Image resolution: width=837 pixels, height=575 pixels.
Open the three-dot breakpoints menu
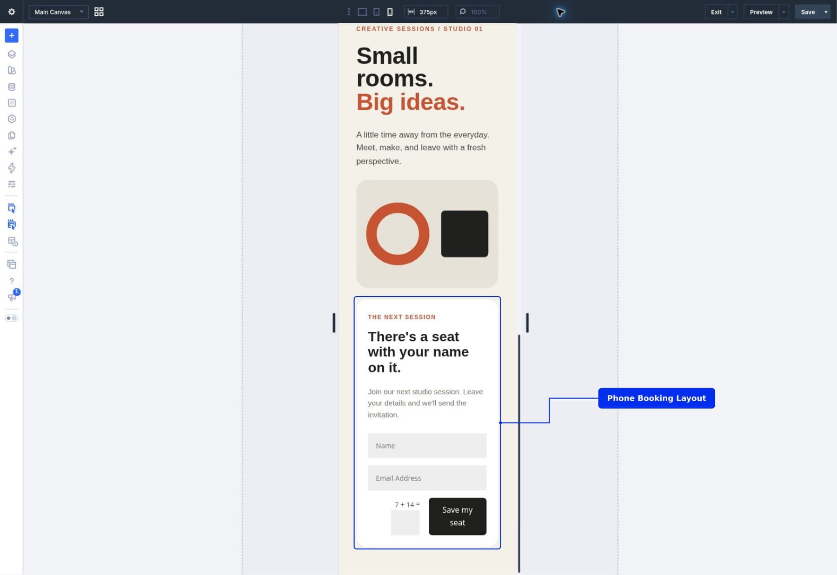coord(349,12)
